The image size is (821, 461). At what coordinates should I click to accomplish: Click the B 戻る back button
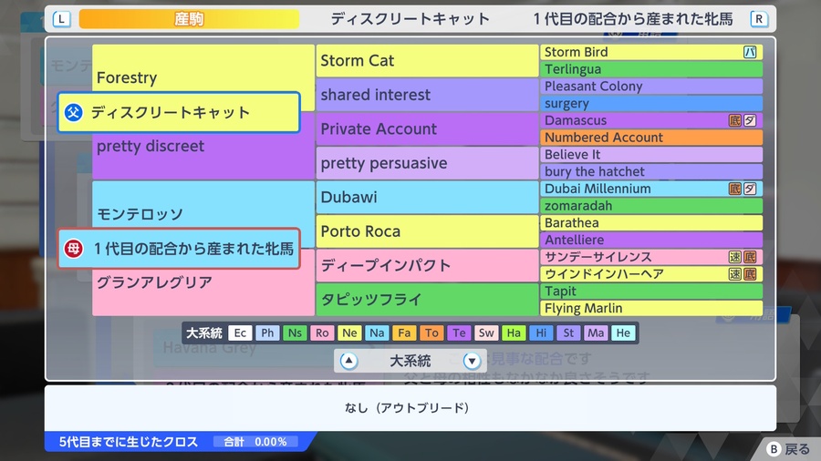788,449
